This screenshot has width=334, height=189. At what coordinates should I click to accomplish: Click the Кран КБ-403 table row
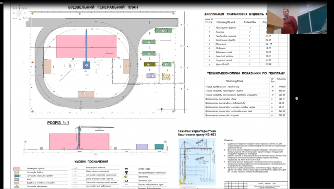click(245, 64)
